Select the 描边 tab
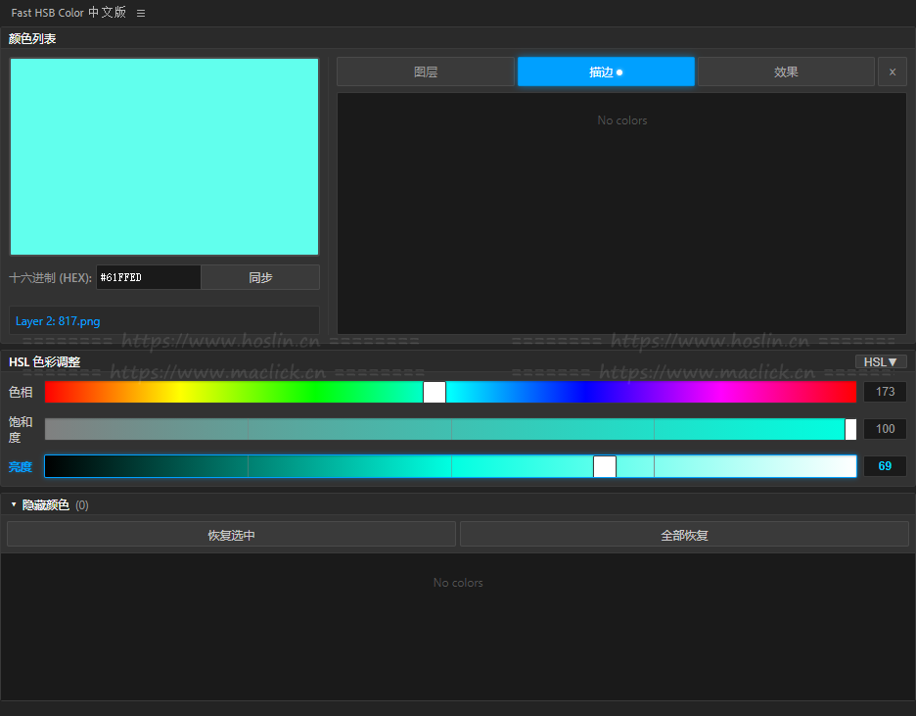The image size is (916, 716). click(606, 72)
